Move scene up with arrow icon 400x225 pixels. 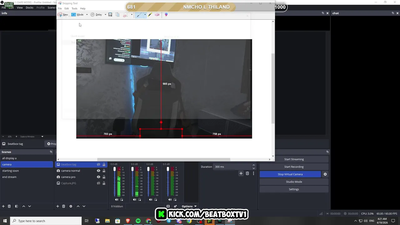(23, 206)
